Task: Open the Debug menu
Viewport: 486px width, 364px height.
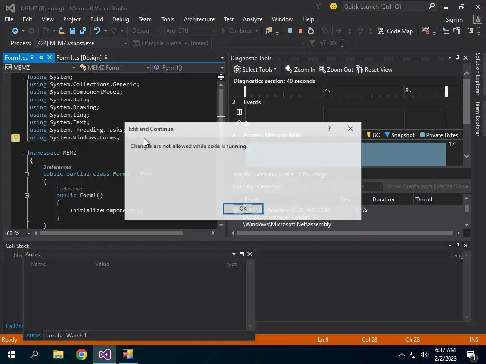Action: 121,19
